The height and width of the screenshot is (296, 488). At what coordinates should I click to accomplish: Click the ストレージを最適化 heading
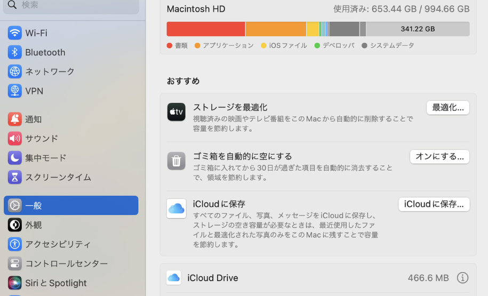tap(230, 107)
